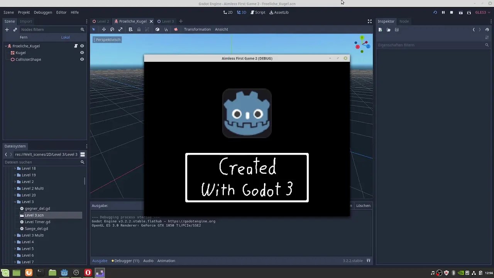Open the GLES3 renderer dropdown

[482, 12]
